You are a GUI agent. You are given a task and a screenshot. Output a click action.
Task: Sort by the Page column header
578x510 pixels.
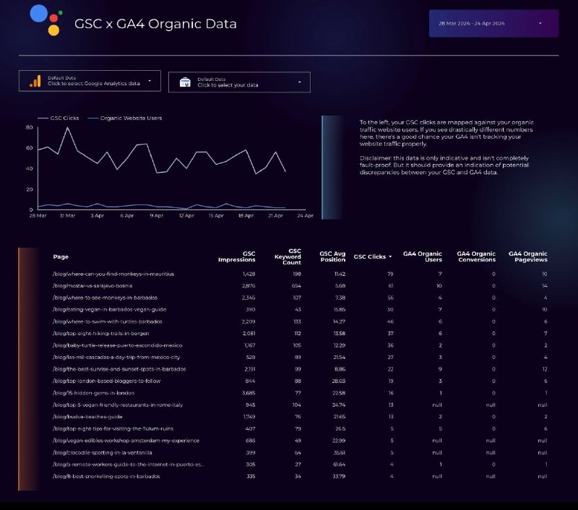pos(61,257)
